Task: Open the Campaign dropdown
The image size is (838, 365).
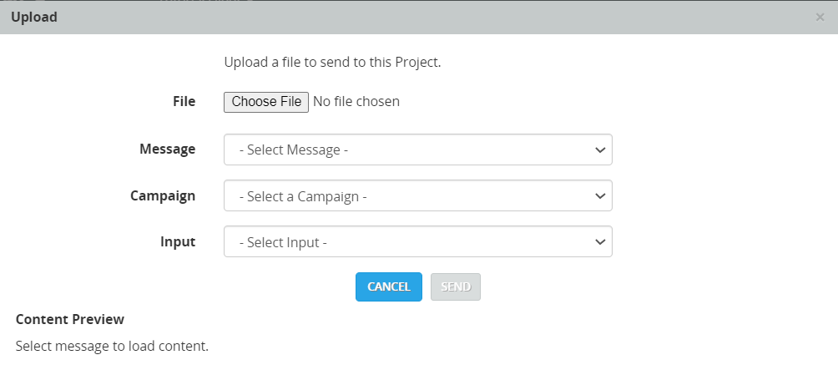Action: pos(417,196)
